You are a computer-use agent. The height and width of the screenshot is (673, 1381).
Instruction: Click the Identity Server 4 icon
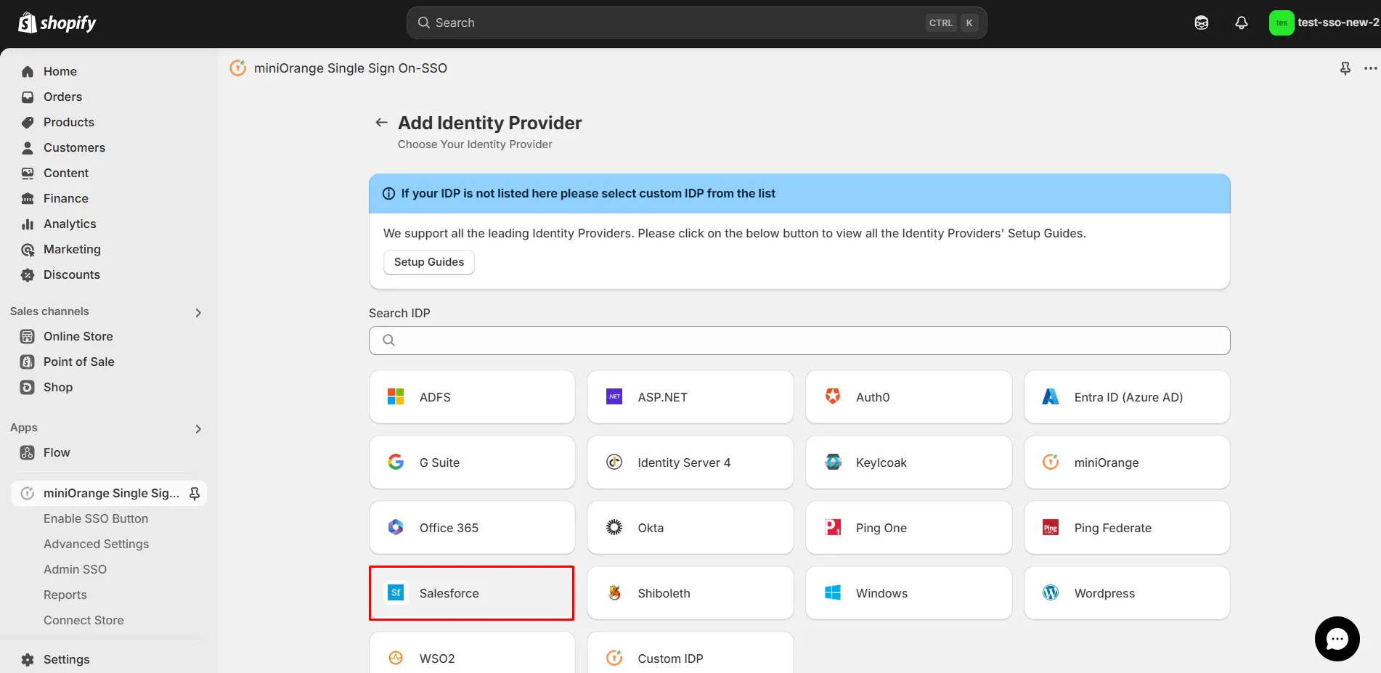click(x=614, y=462)
